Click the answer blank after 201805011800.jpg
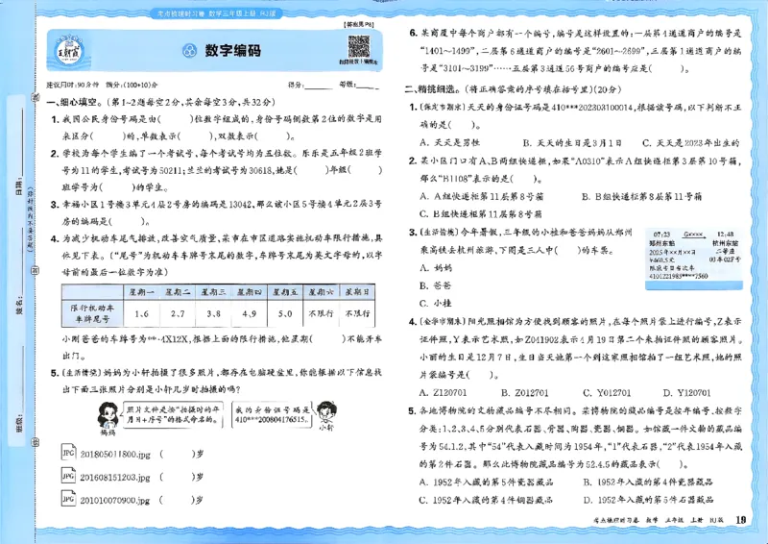 pos(177,455)
